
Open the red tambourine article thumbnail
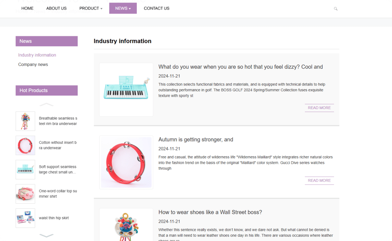(126, 162)
